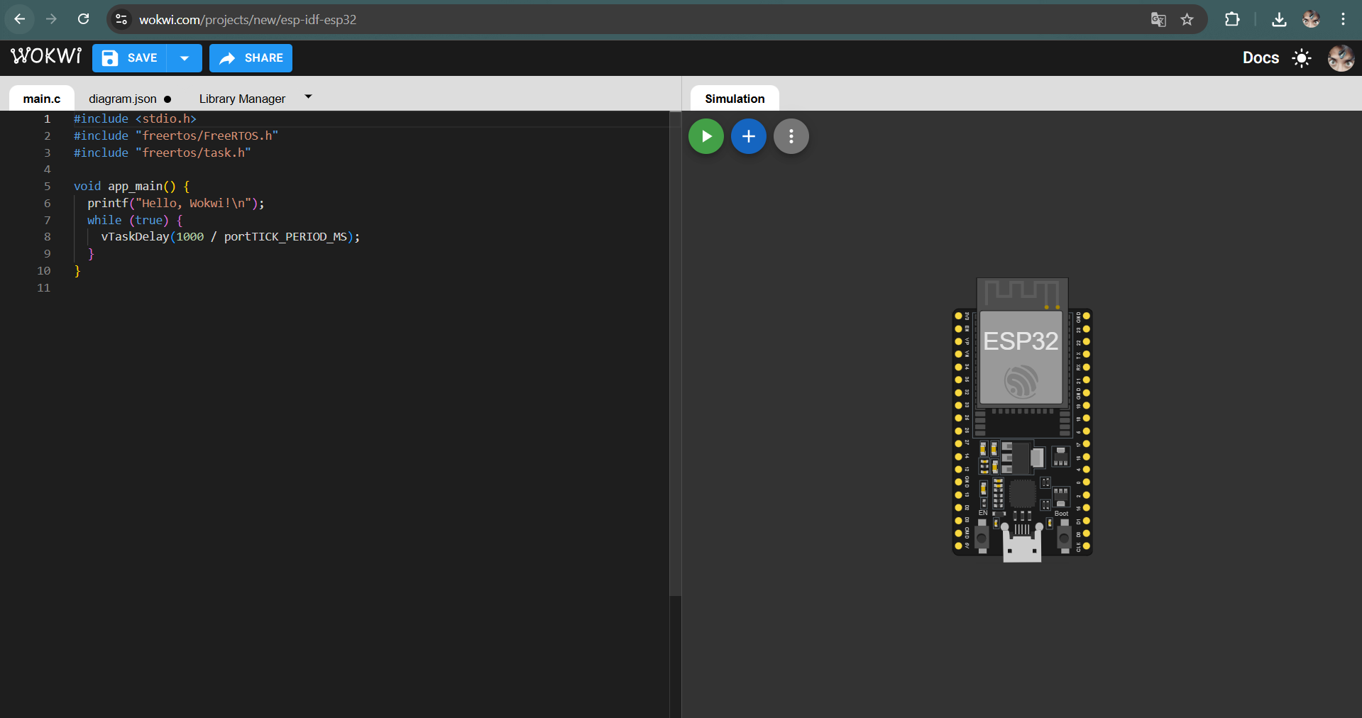Viewport: 1362px width, 718px height.
Task: Click the browser address bar URL
Action: tap(248, 20)
